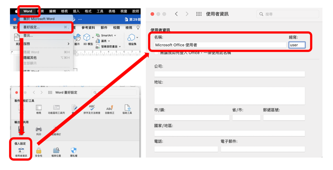Choose 喜好設定... from the Word menu

[x=32, y=27]
